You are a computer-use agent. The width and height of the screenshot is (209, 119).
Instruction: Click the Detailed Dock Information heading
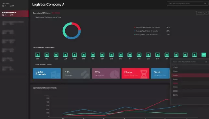point(44,47)
